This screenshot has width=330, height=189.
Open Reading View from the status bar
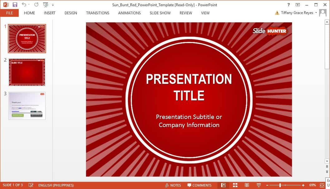point(247,185)
